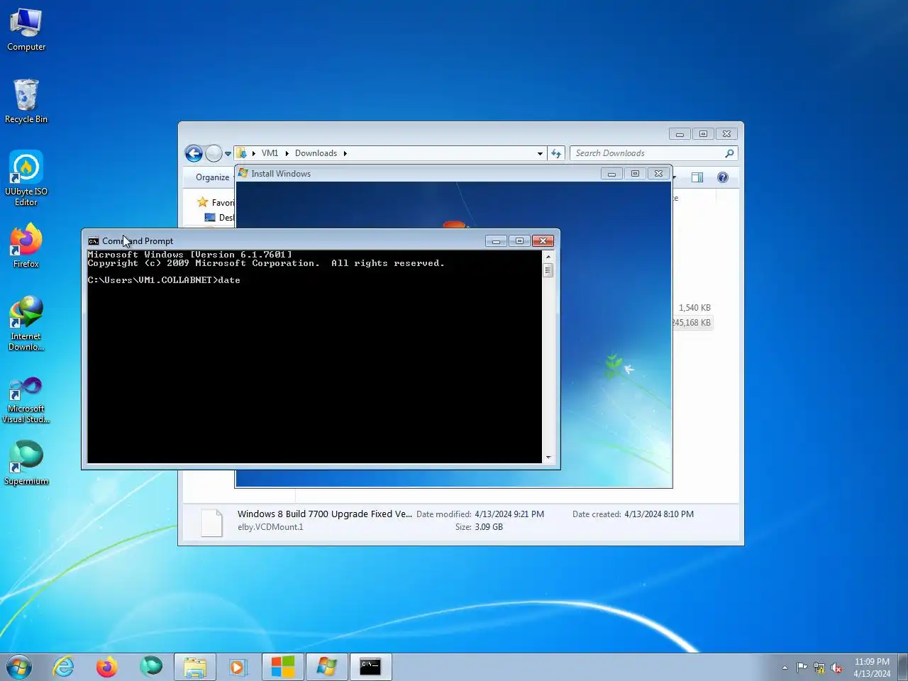Launch Firefox from the taskbar
The height and width of the screenshot is (681, 908).
(107, 667)
